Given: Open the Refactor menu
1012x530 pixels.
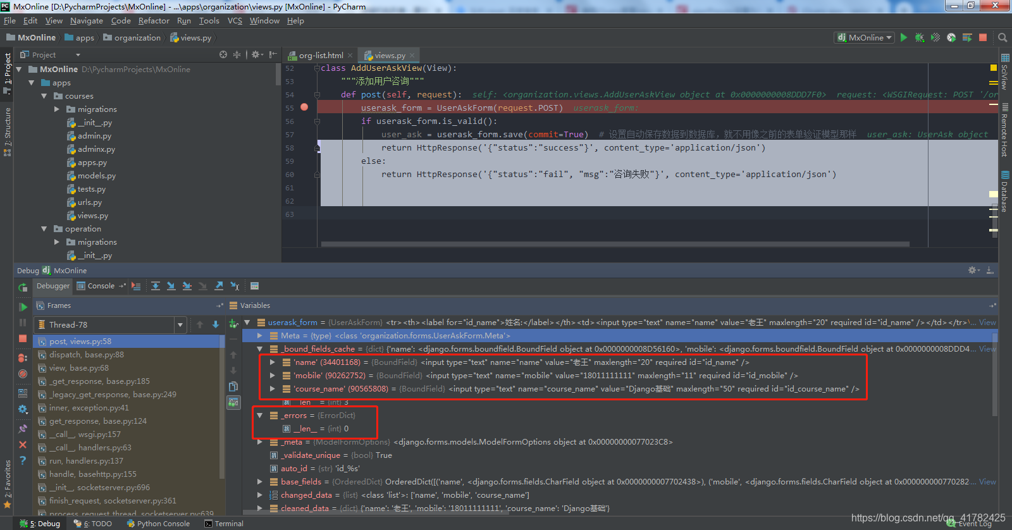Looking at the screenshot, I should [154, 21].
